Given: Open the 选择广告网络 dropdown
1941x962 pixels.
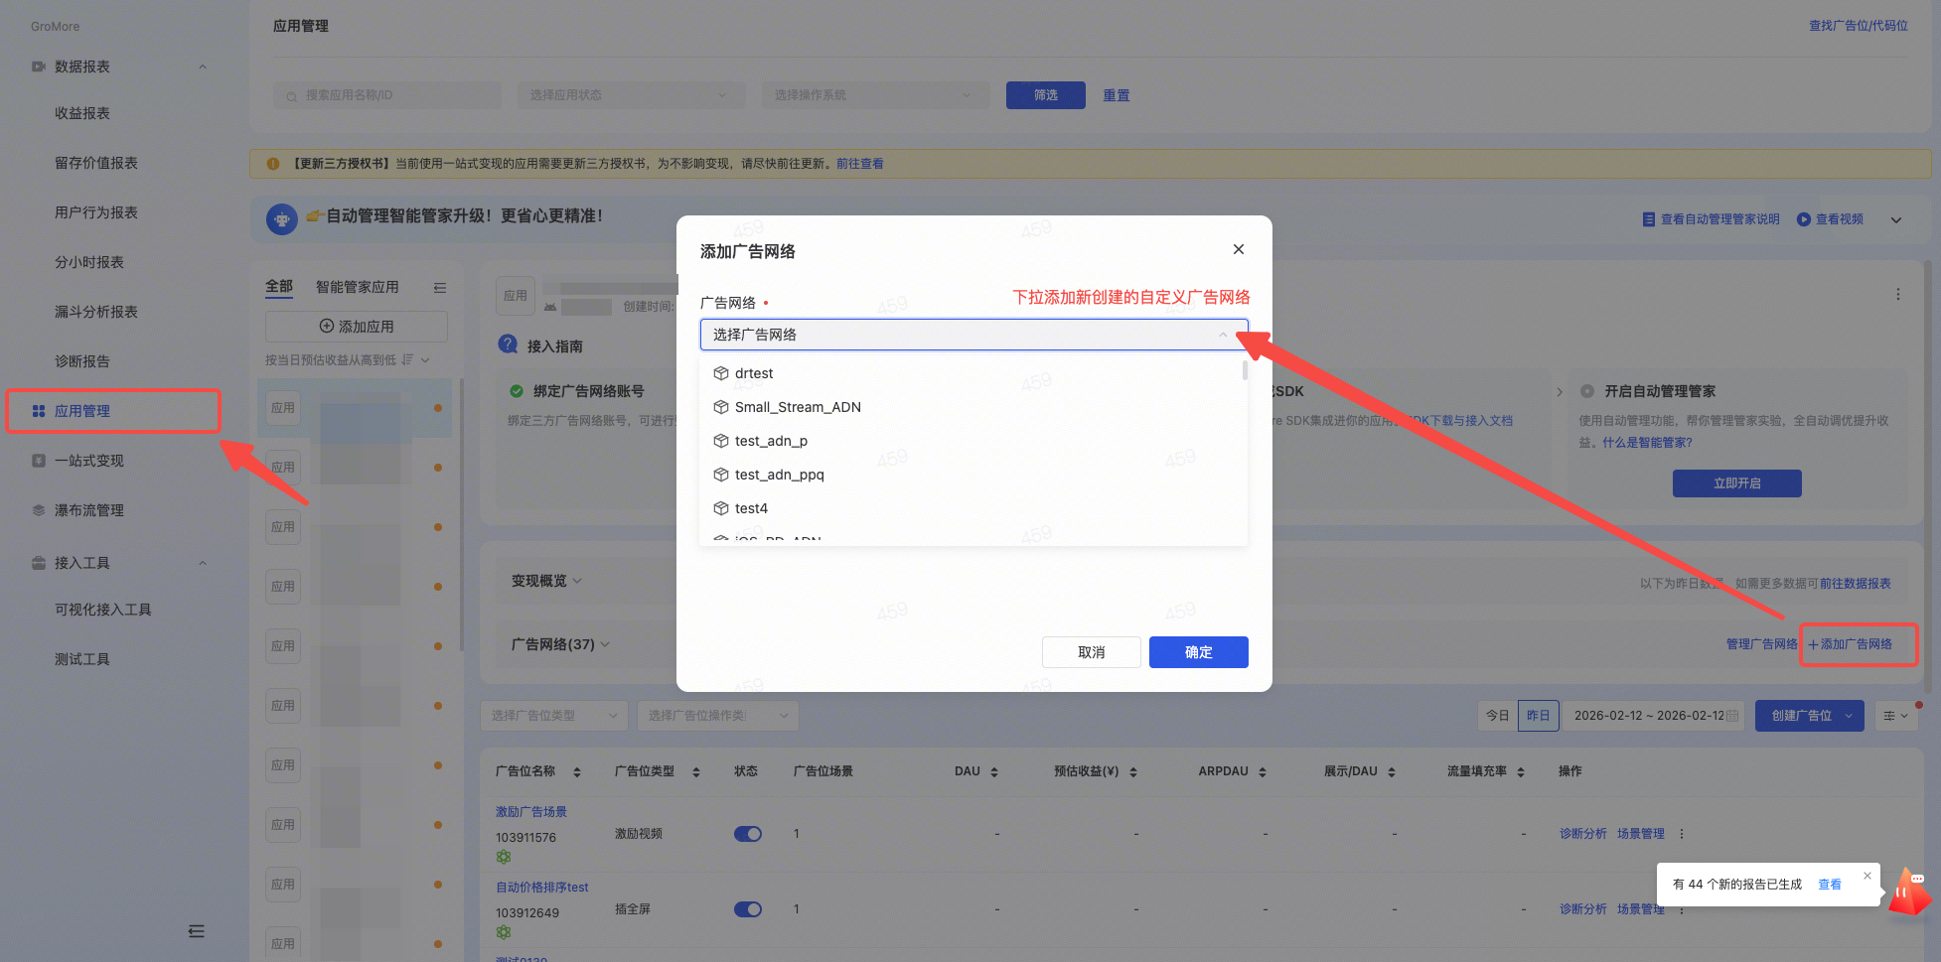Looking at the screenshot, I should point(972,335).
